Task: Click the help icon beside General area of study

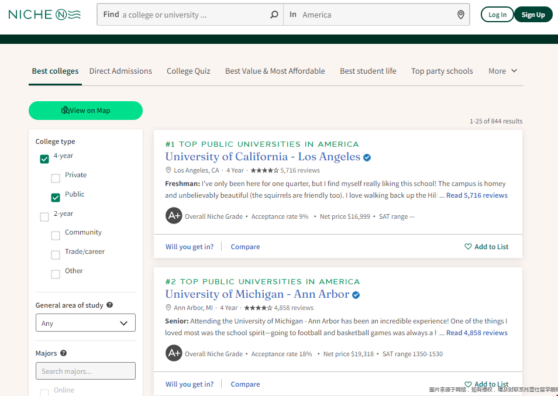Action: pos(109,305)
